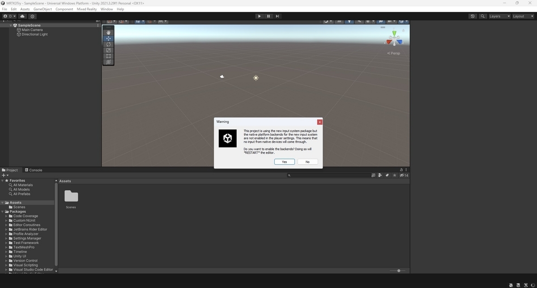The height and width of the screenshot is (288, 537).
Task: Click Yes to enable input backends
Action: click(284, 162)
